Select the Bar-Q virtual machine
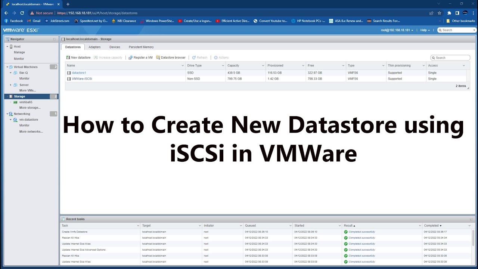Image resolution: width=478 pixels, height=269 pixels. [24, 73]
